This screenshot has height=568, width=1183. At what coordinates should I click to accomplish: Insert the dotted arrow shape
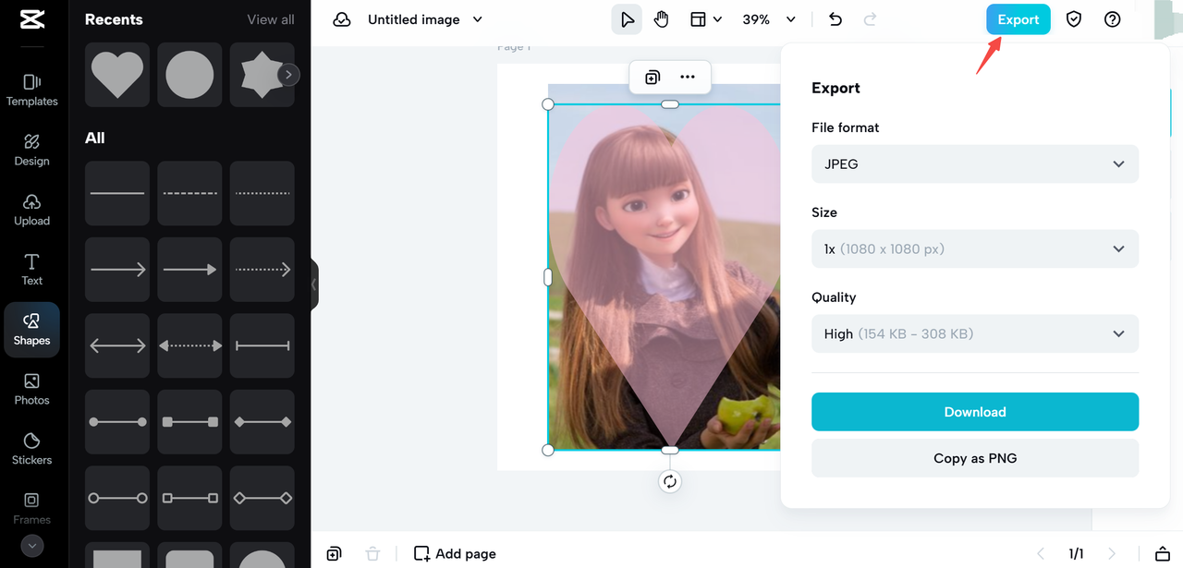click(262, 270)
